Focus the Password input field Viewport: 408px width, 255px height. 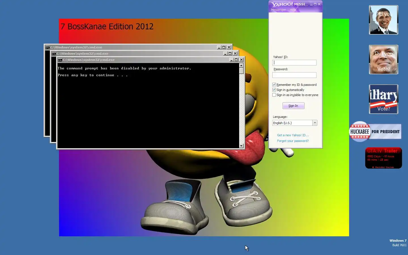point(294,75)
